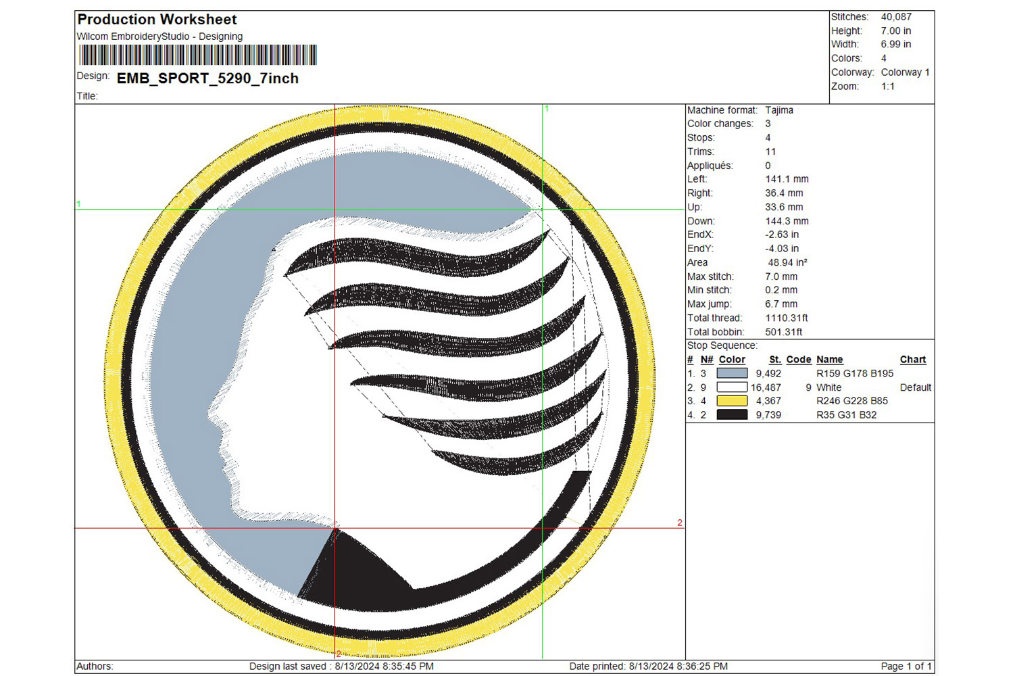The height and width of the screenshot is (676, 1015).
Task: Click the Machine format value Tajima
Action: (779, 110)
